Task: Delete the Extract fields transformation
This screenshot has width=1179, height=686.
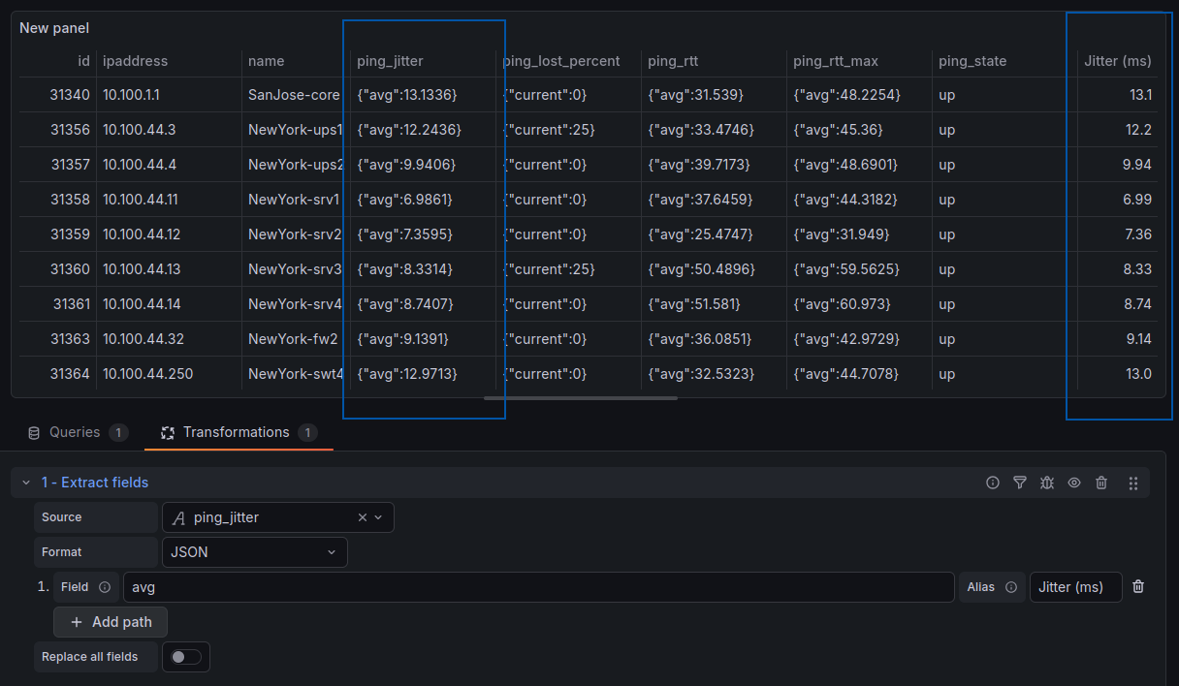Action: click(1101, 483)
